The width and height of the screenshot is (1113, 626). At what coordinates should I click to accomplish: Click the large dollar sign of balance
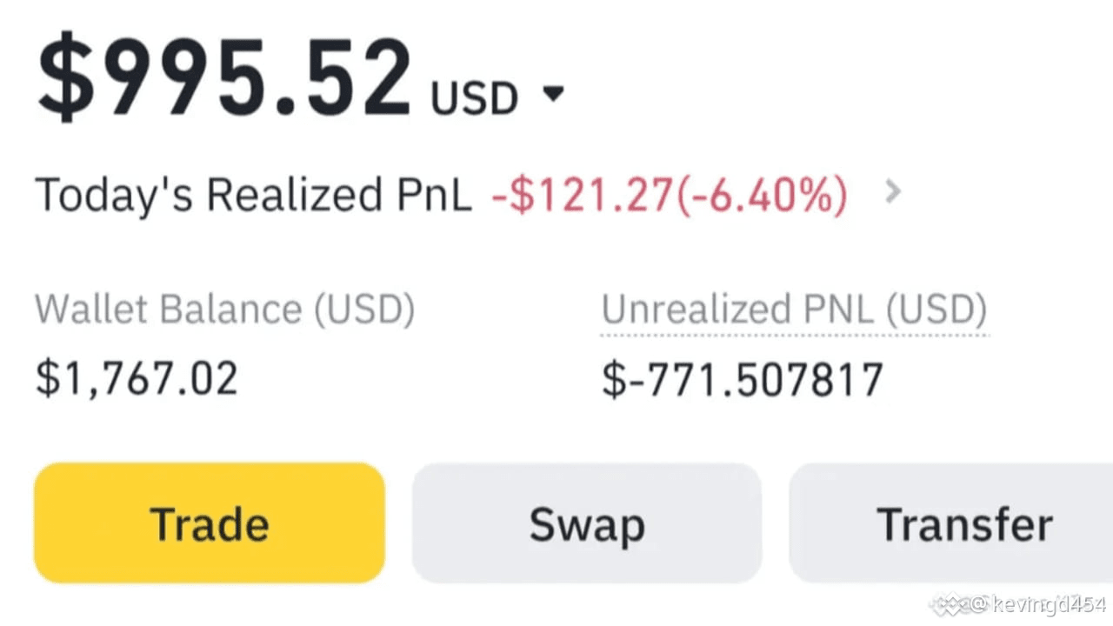[x=65, y=78]
